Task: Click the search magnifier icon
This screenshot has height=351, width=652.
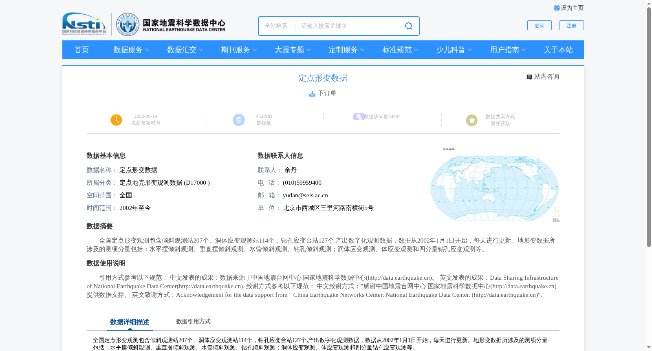Action: tap(408, 26)
